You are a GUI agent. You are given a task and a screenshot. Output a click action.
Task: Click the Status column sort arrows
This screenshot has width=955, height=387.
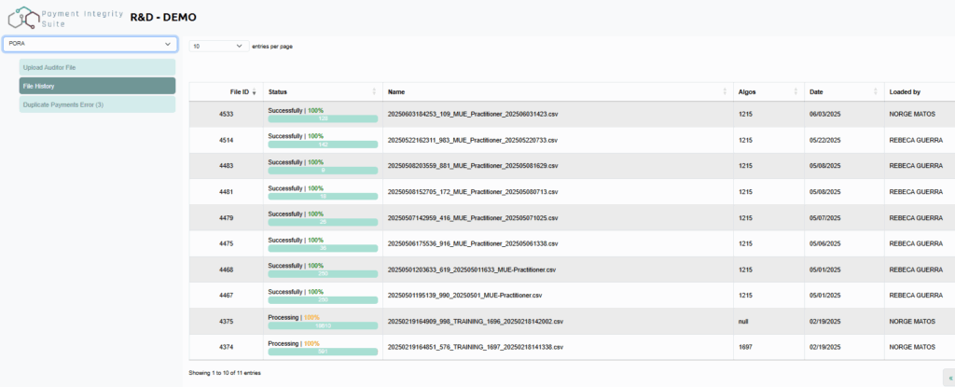[x=374, y=91]
